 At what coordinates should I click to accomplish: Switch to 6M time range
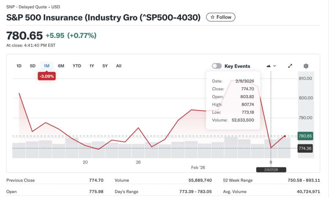point(61,66)
